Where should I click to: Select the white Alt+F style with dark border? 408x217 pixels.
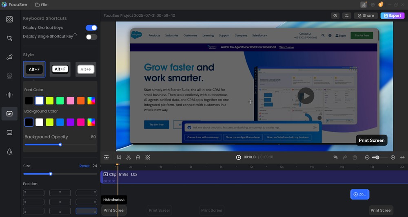pos(60,69)
